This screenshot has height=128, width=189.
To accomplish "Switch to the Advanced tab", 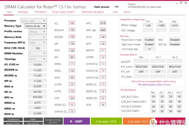I will point(23,12).
